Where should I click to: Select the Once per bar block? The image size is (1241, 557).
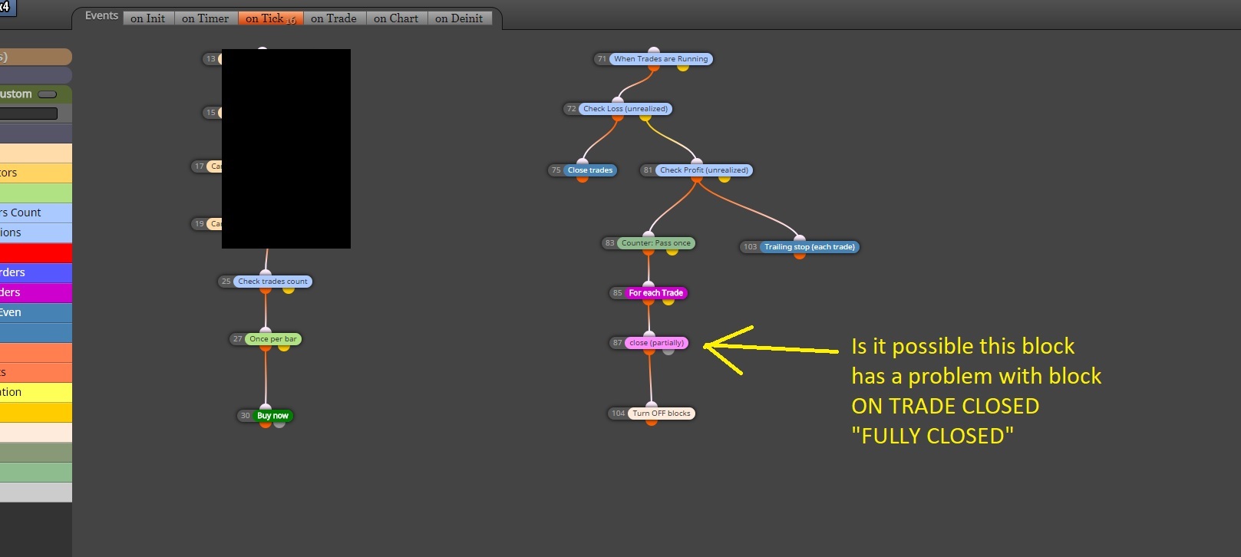click(272, 339)
